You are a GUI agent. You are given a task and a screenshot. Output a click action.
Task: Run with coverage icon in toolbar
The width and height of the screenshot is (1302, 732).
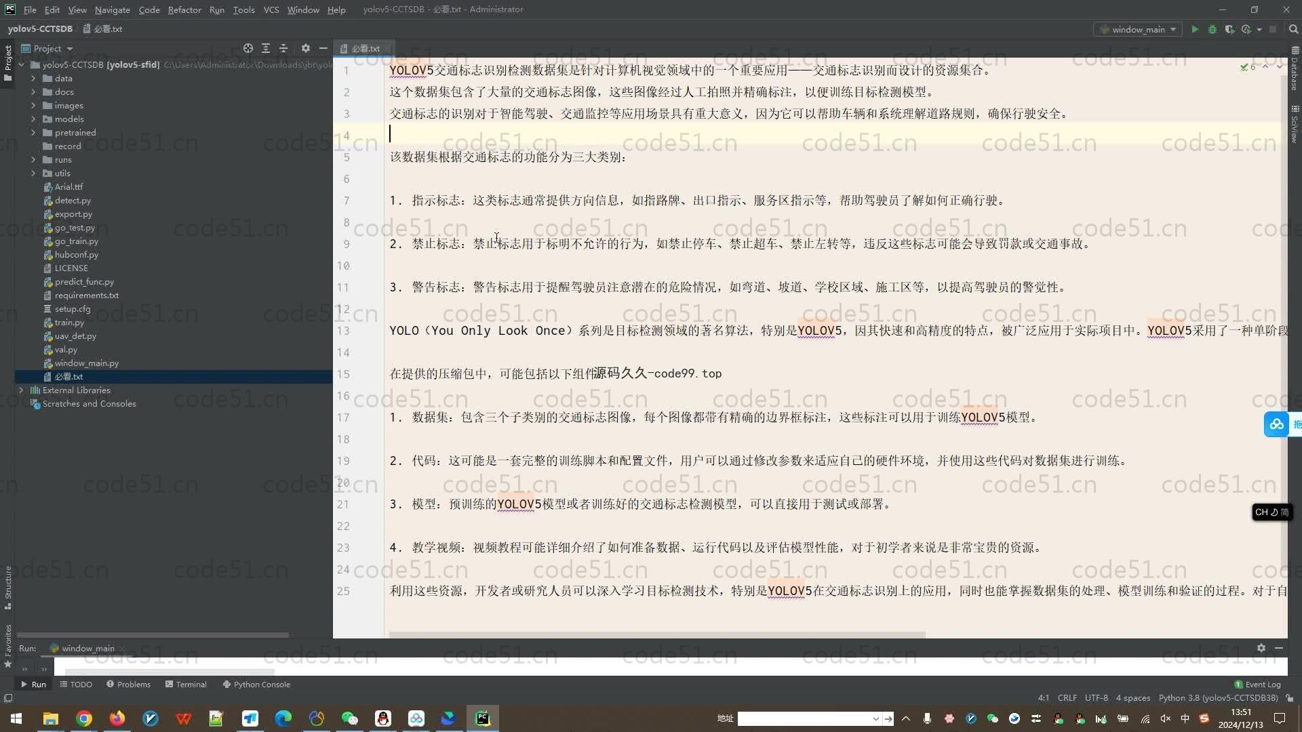coord(1229,29)
